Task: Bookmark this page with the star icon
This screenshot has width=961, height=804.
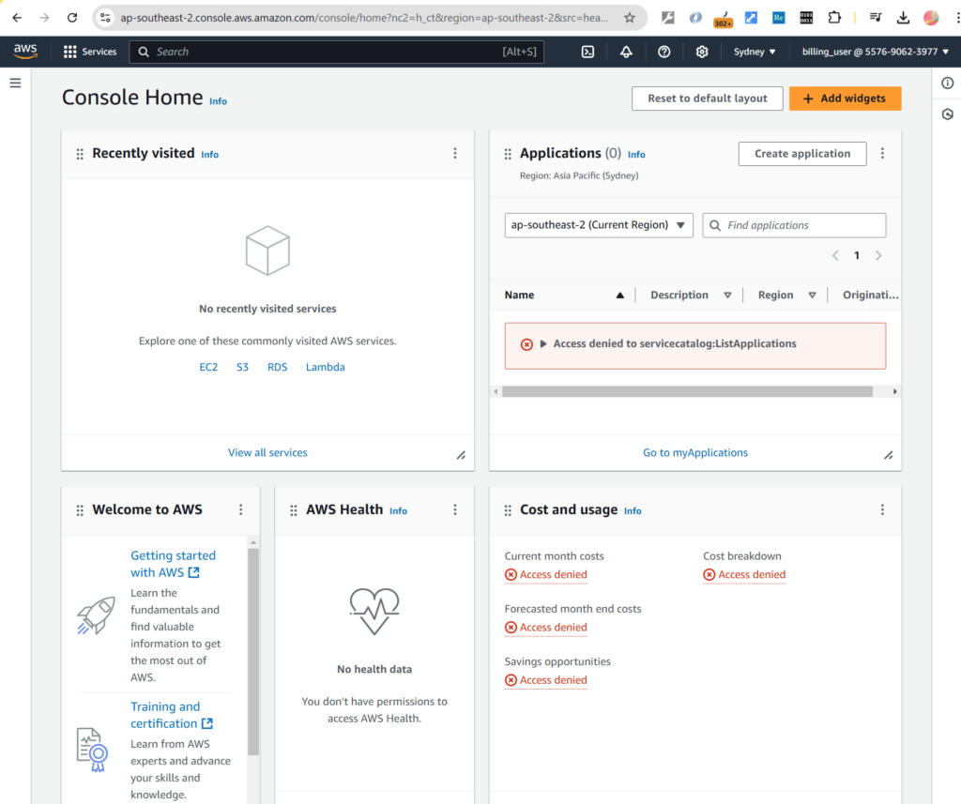Action: [x=630, y=17]
